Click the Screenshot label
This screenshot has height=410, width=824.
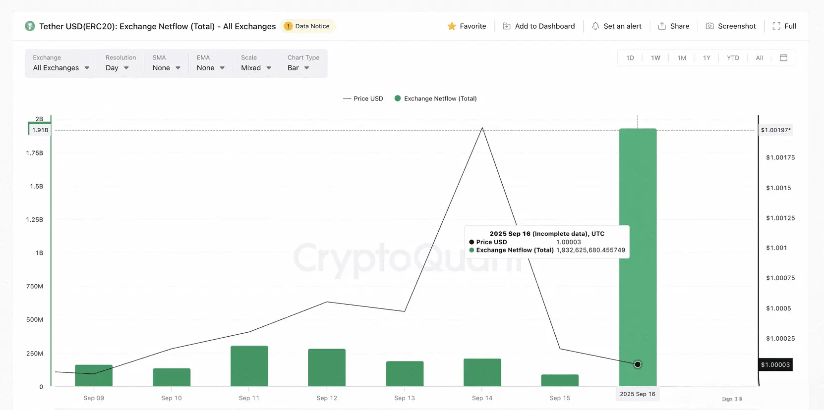click(737, 26)
